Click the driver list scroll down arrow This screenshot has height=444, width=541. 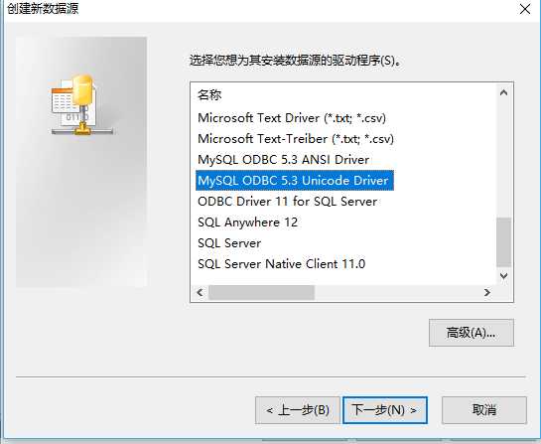coord(503,276)
